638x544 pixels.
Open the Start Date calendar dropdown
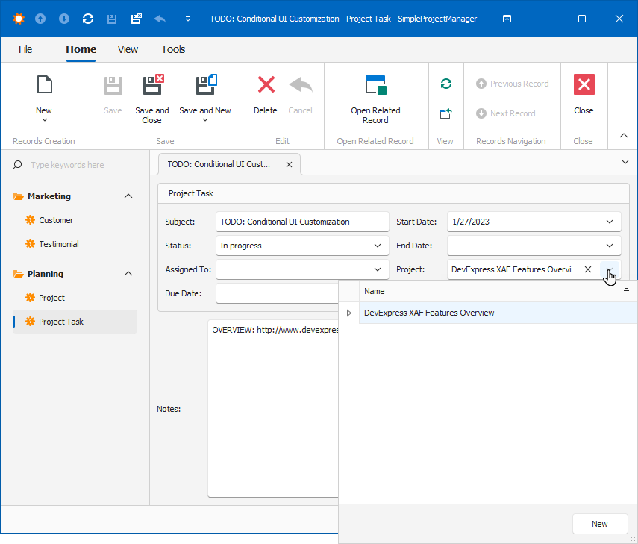610,222
